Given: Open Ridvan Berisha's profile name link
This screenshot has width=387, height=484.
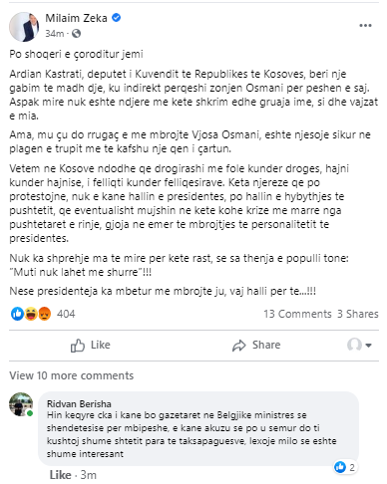Looking at the screenshot, I should [x=79, y=404].
